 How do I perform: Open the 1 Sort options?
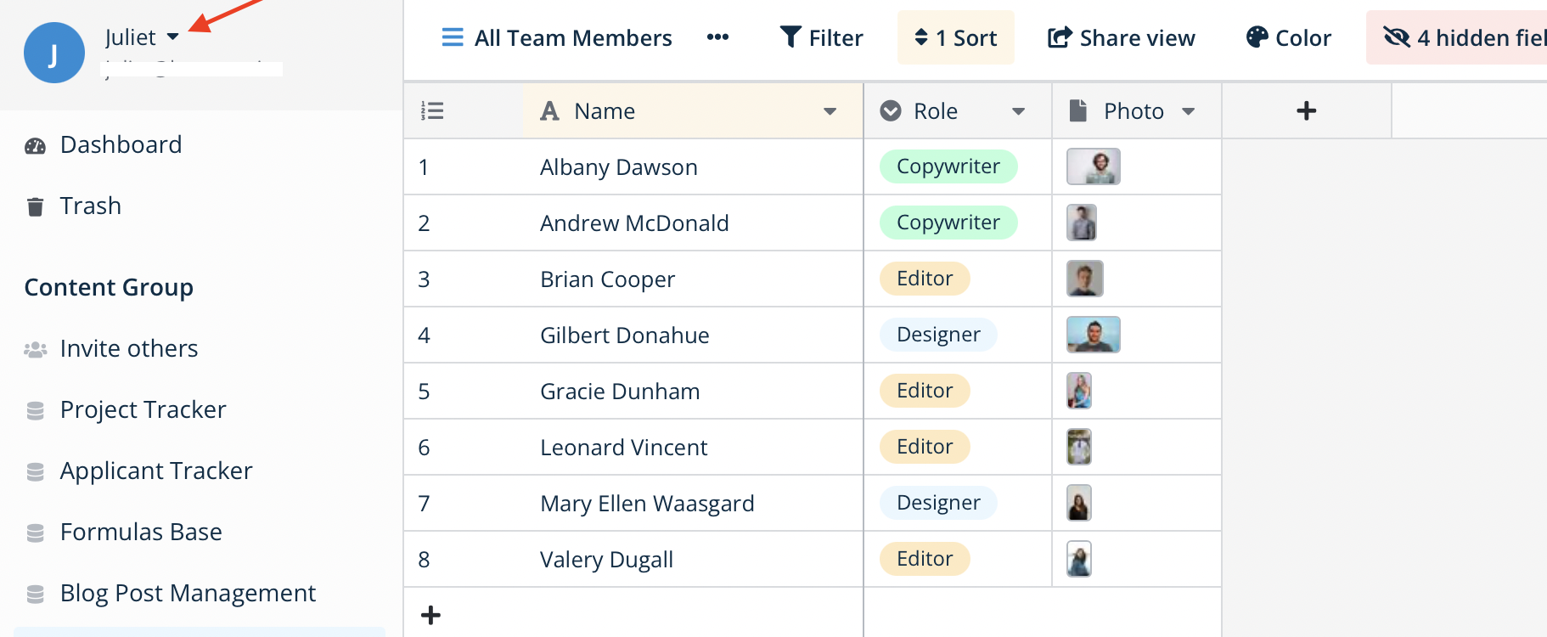(955, 37)
